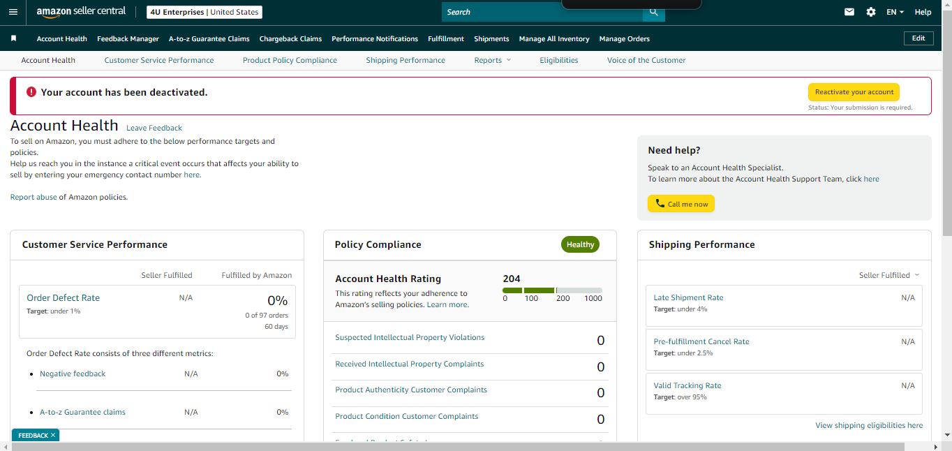Open the settings gear icon
The width and height of the screenshot is (952, 451).
pos(871,12)
